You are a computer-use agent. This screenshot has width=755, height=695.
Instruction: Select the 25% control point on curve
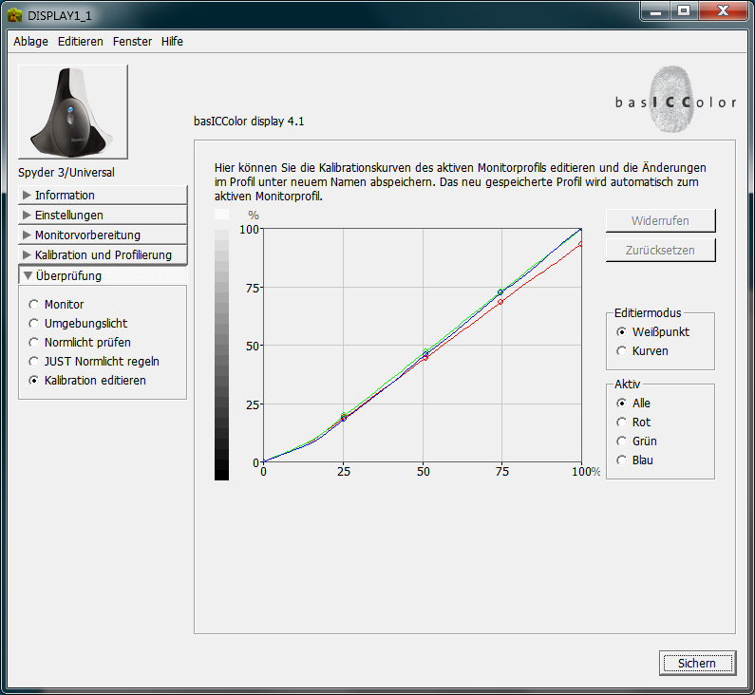pos(344,417)
